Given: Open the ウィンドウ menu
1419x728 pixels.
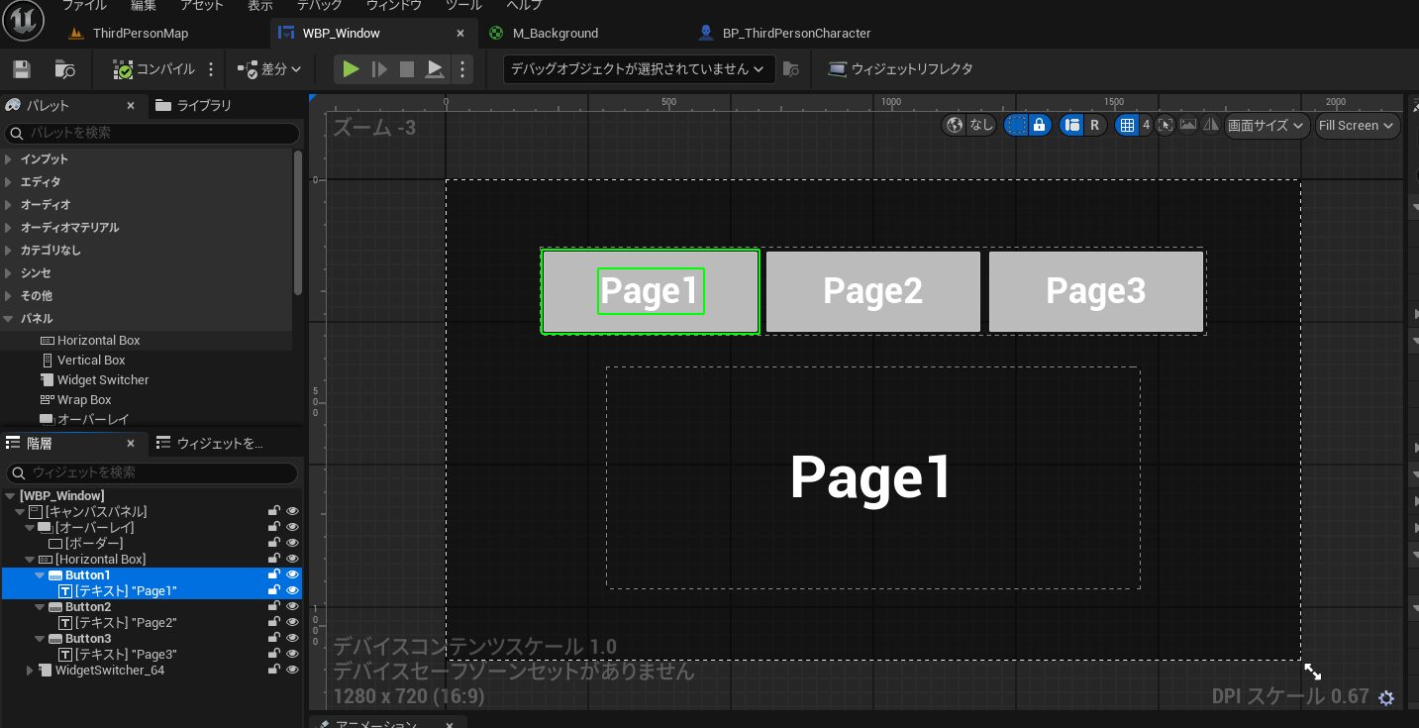Looking at the screenshot, I should [x=393, y=5].
